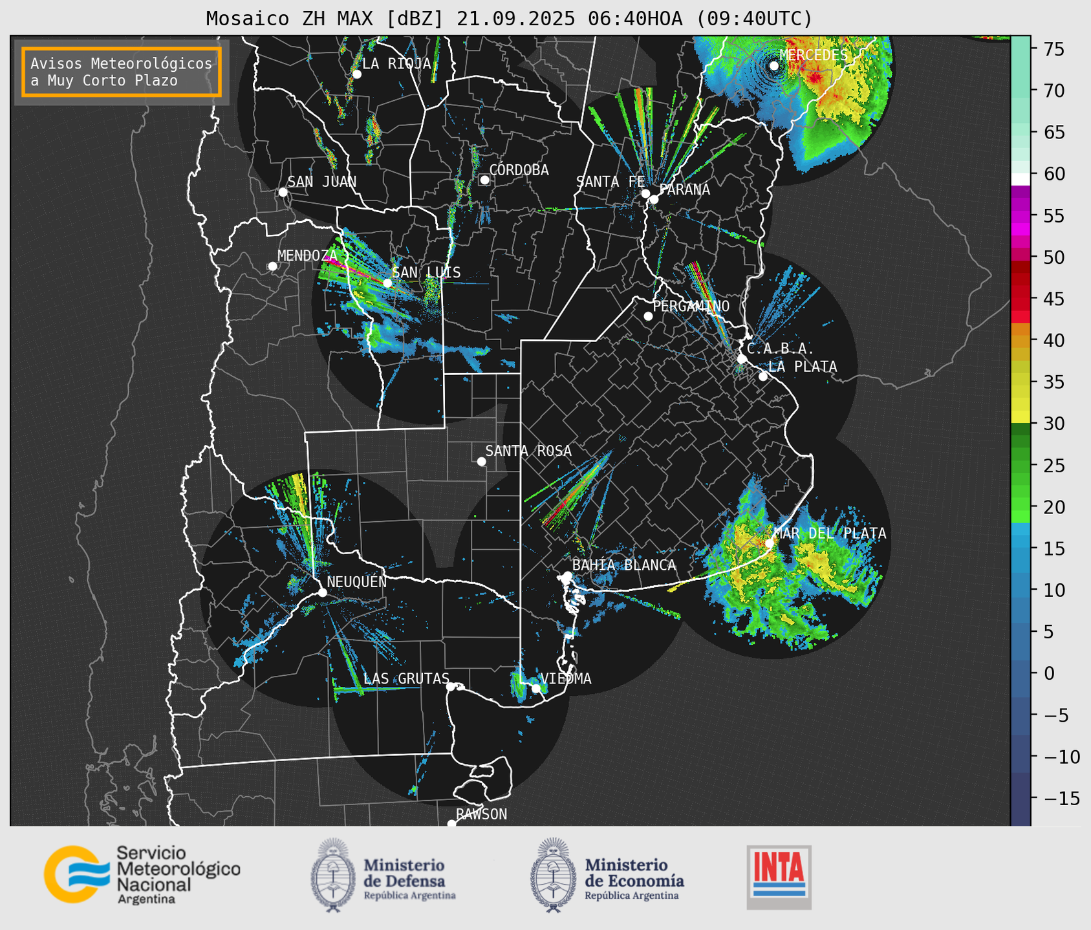Click the NEUQUÉN label text
This screenshot has width=1091, height=930.
(x=357, y=581)
